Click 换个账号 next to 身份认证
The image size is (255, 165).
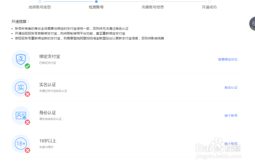(x=231, y=115)
